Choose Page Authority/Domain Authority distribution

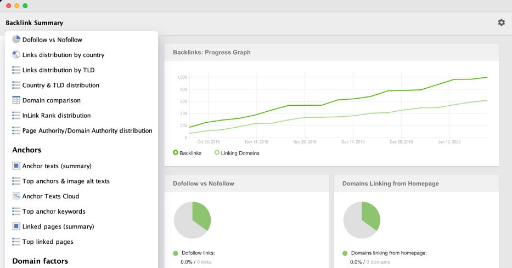[x=87, y=131]
